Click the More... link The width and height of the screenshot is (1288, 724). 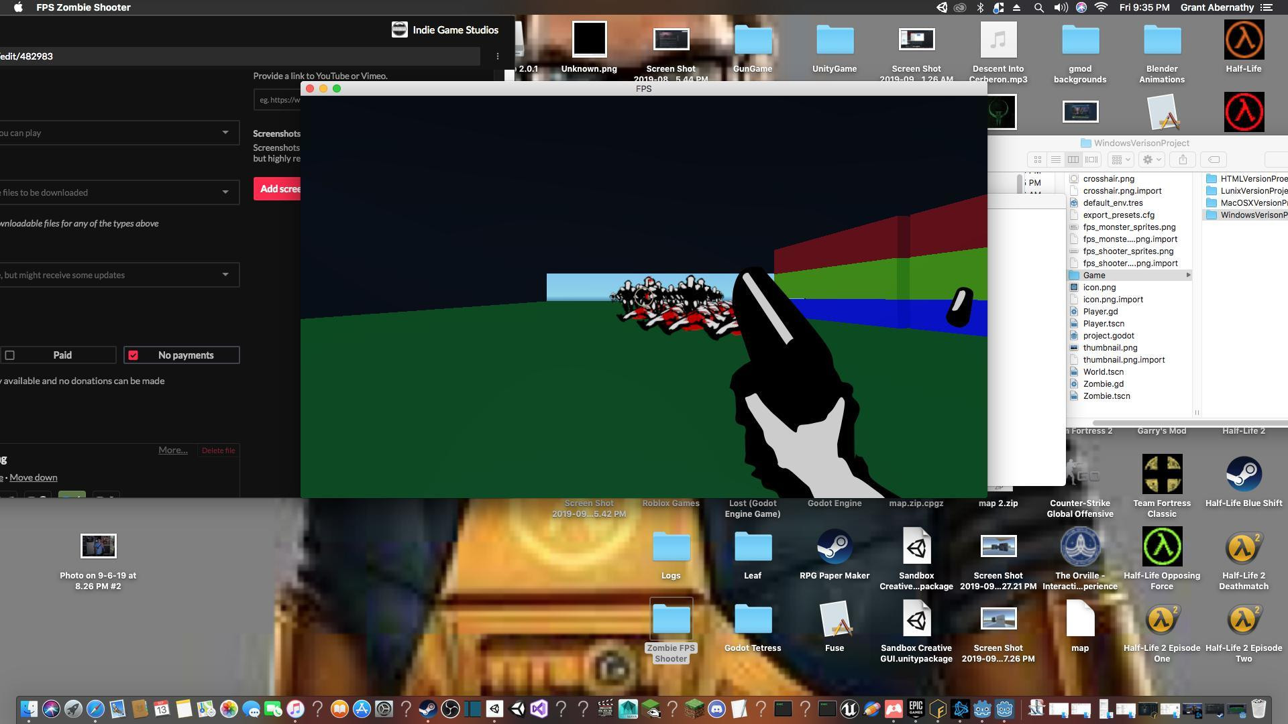[173, 450]
